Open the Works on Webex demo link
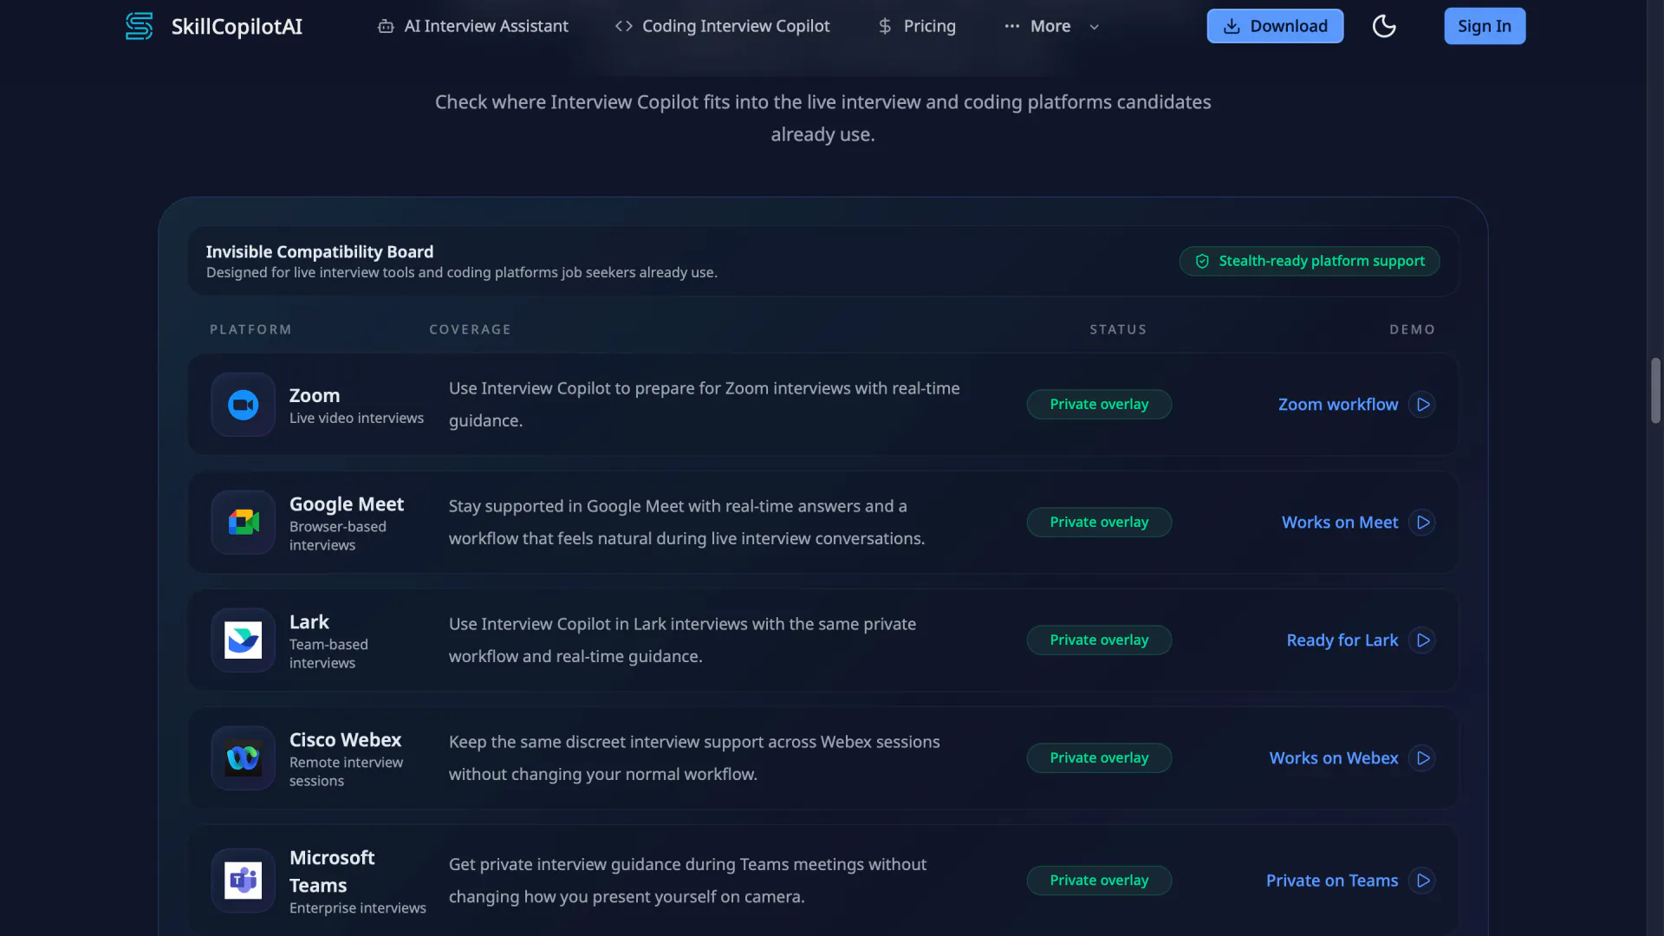 point(1333,758)
